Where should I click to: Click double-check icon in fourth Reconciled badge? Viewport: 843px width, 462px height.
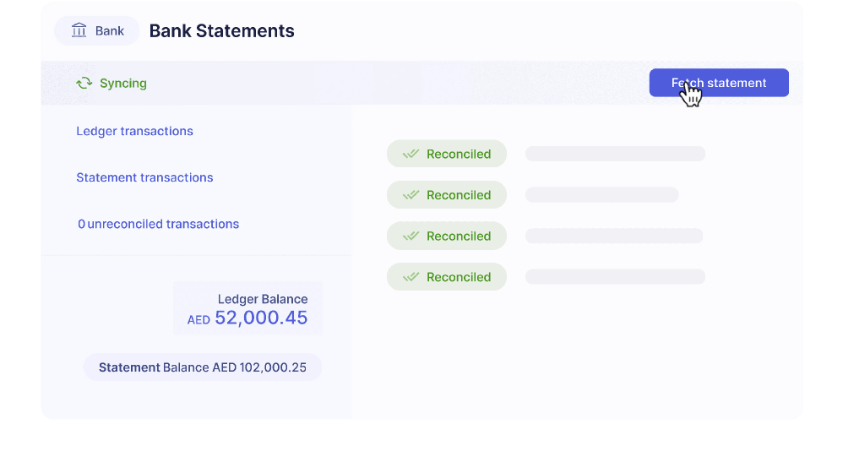tap(411, 276)
